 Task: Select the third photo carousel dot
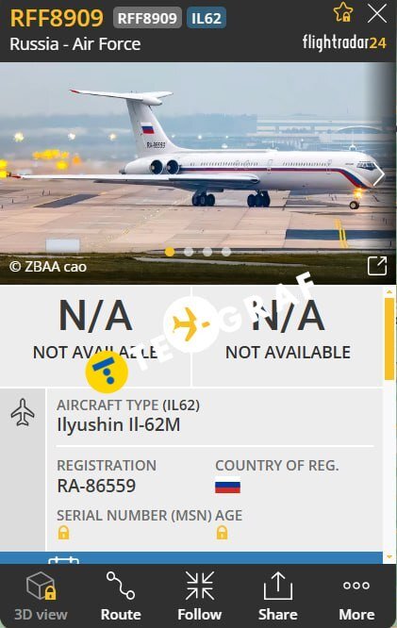click(207, 252)
